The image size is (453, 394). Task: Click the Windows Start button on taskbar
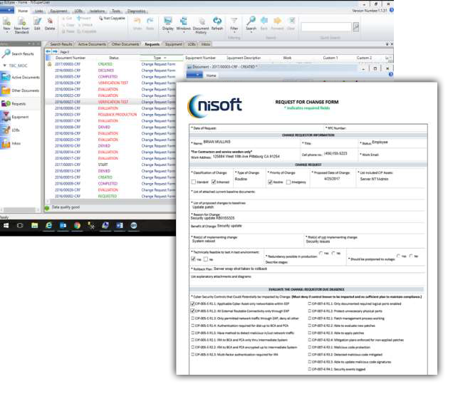[x=6, y=225]
